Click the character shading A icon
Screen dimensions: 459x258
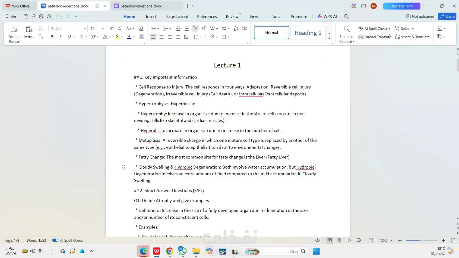tap(141, 37)
